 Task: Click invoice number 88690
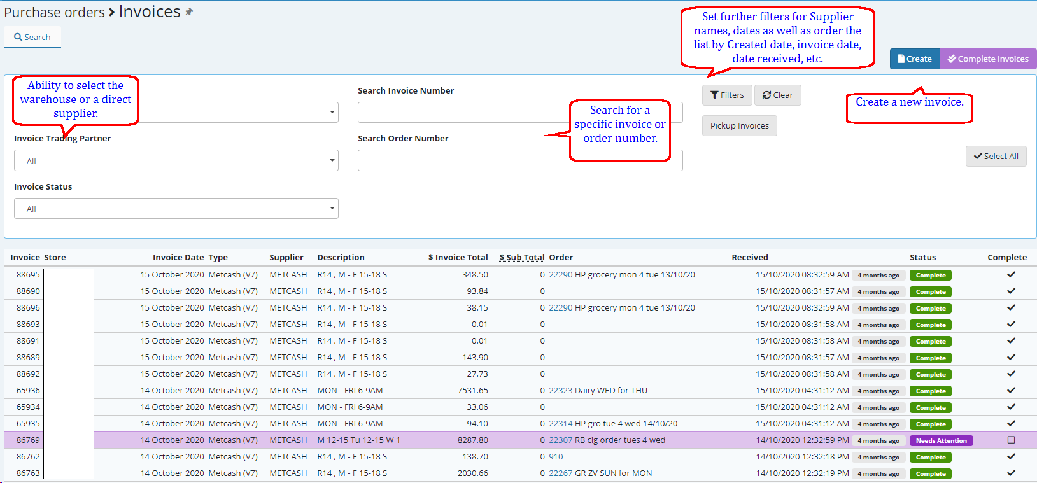pyautogui.click(x=28, y=291)
